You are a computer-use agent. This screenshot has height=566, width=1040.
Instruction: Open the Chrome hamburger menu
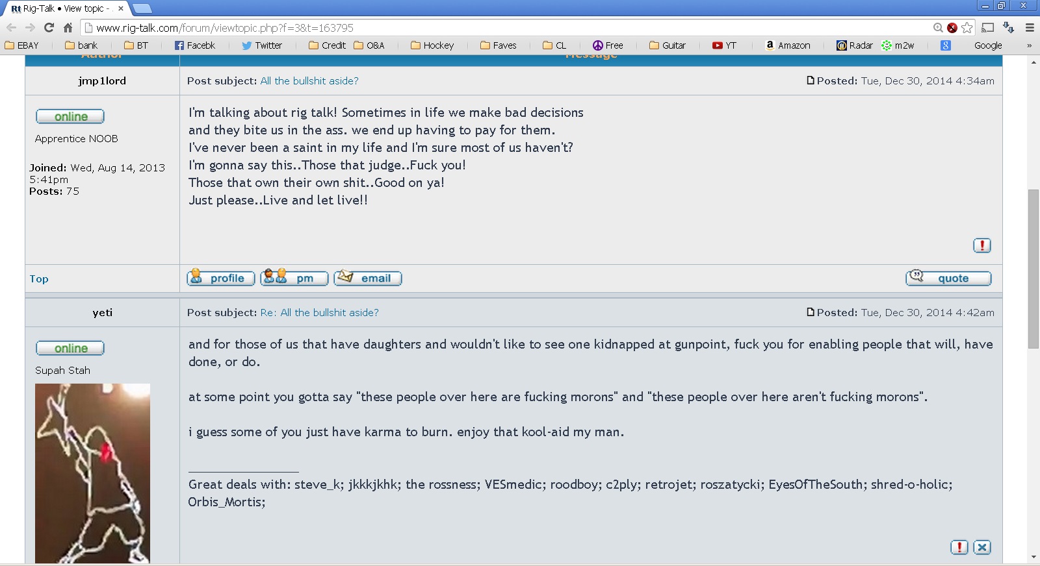tap(1030, 28)
